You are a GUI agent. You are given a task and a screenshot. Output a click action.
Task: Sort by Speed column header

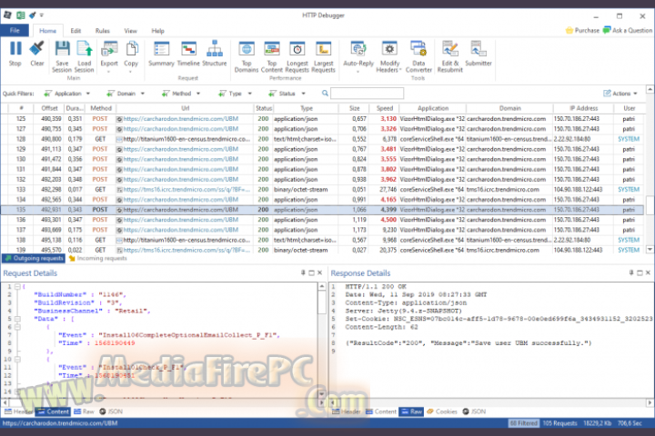(x=384, y=108)
